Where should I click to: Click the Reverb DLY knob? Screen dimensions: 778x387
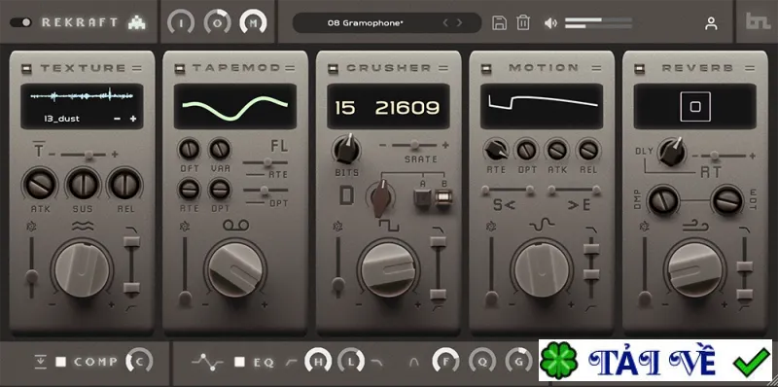click(x=672, y=152)
